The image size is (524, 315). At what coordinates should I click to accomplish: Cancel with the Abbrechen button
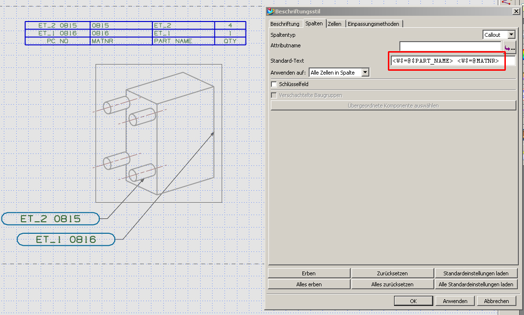click(x=497, y=301)
